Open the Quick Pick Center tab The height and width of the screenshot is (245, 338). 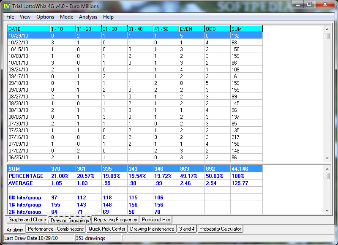pyautogui.click(x=107, y=229)
